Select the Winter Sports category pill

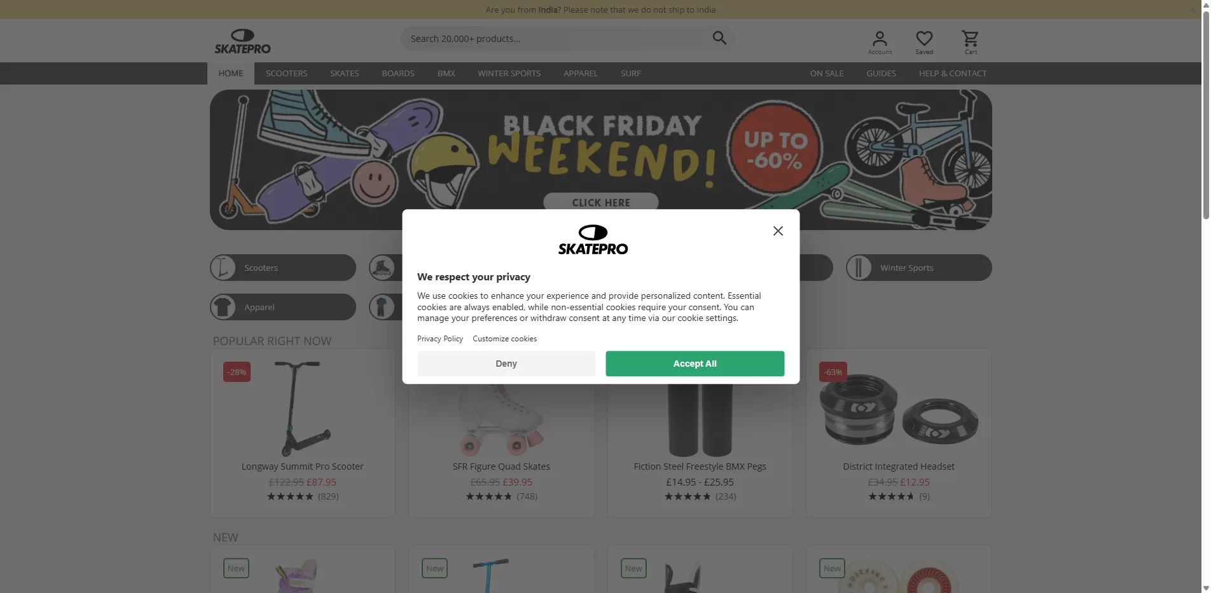tap(918, 268)
